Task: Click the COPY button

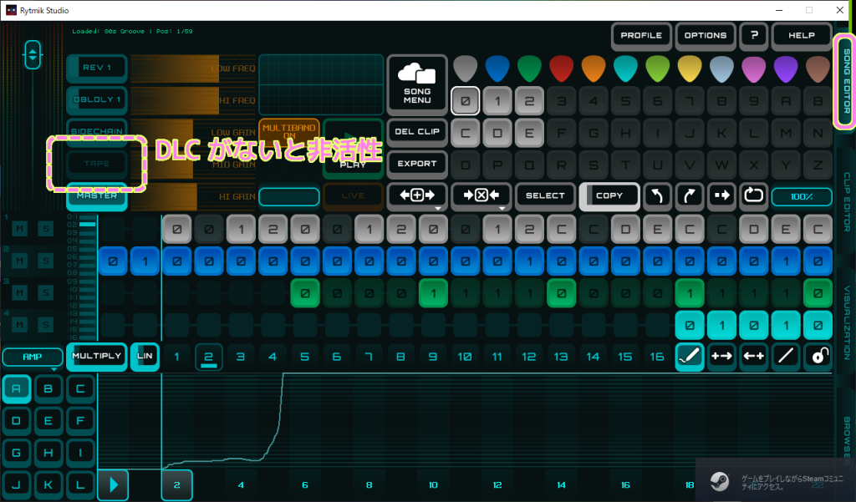Action: click(609, 196)
